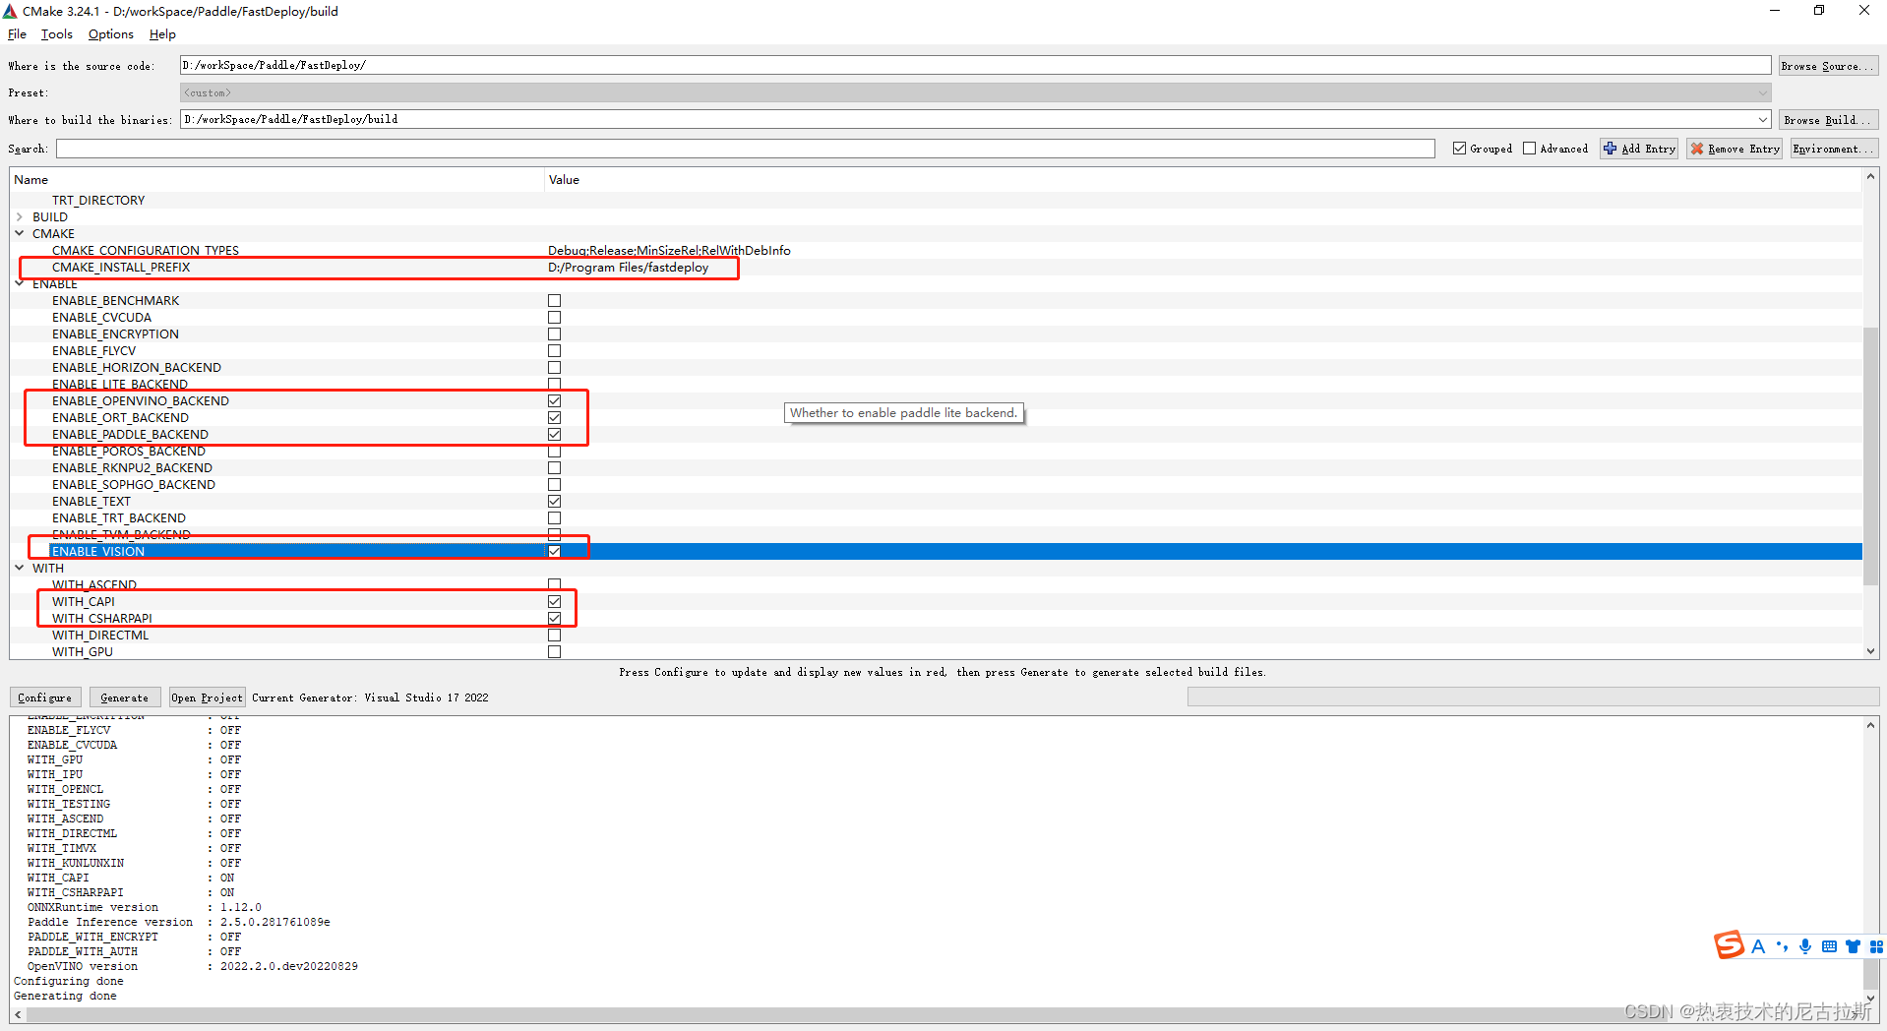Image resolution: width=1887 pixels, height=1031 pixels.
Task: Open the build binaries path dropdown
Action: point(1762,119)
